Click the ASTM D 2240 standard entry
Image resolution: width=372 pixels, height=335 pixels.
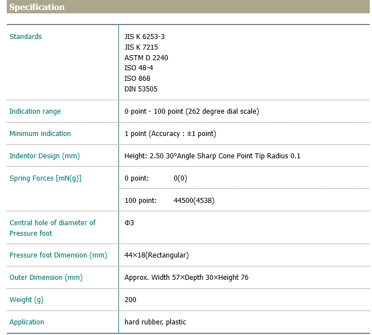coord(146,58)
